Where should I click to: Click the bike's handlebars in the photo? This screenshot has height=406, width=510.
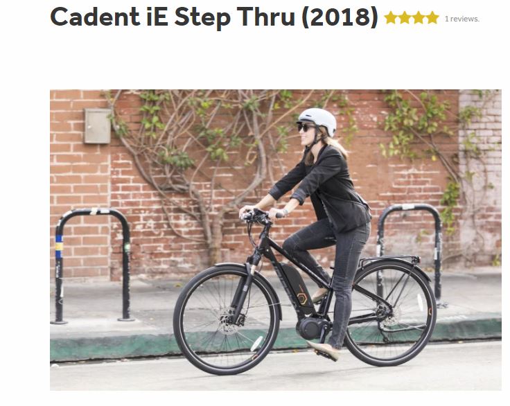[261, 215]
